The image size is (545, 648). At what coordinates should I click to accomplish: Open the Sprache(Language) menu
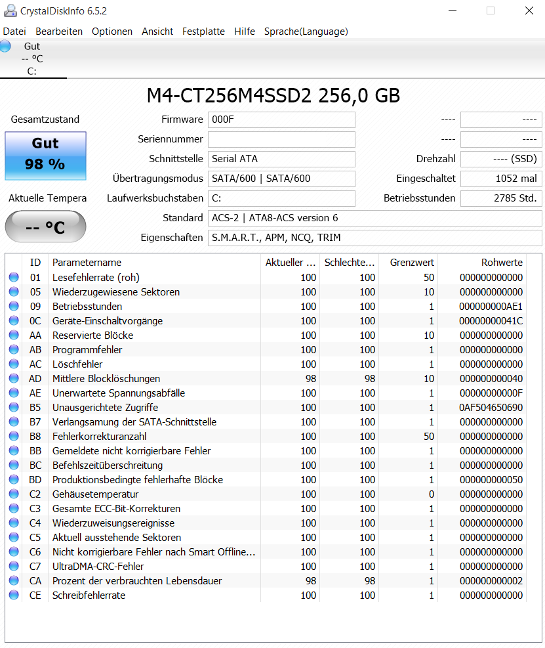306,32
